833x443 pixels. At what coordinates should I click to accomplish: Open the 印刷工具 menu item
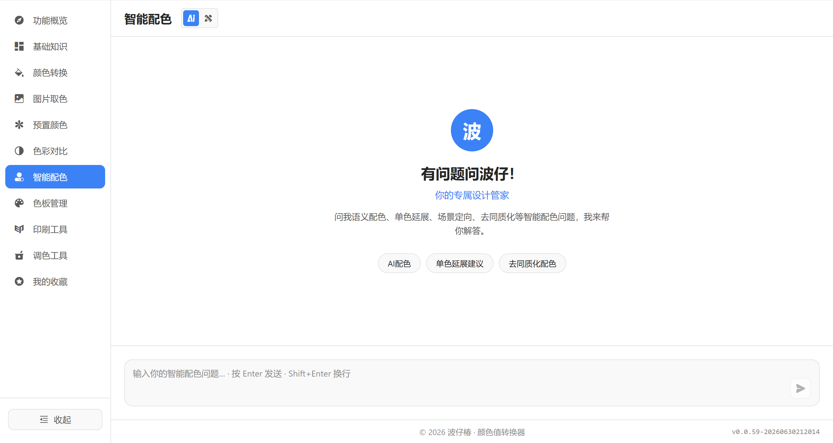pos(55,229)
